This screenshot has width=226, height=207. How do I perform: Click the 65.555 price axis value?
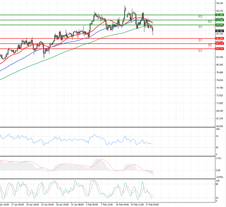click(x=220, y=126)
